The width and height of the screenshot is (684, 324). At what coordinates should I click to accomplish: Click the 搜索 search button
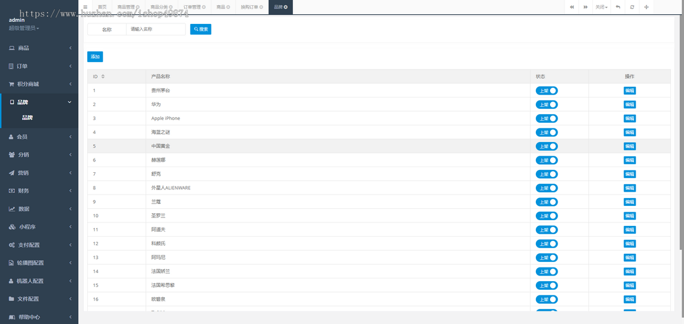coord(201,29)
